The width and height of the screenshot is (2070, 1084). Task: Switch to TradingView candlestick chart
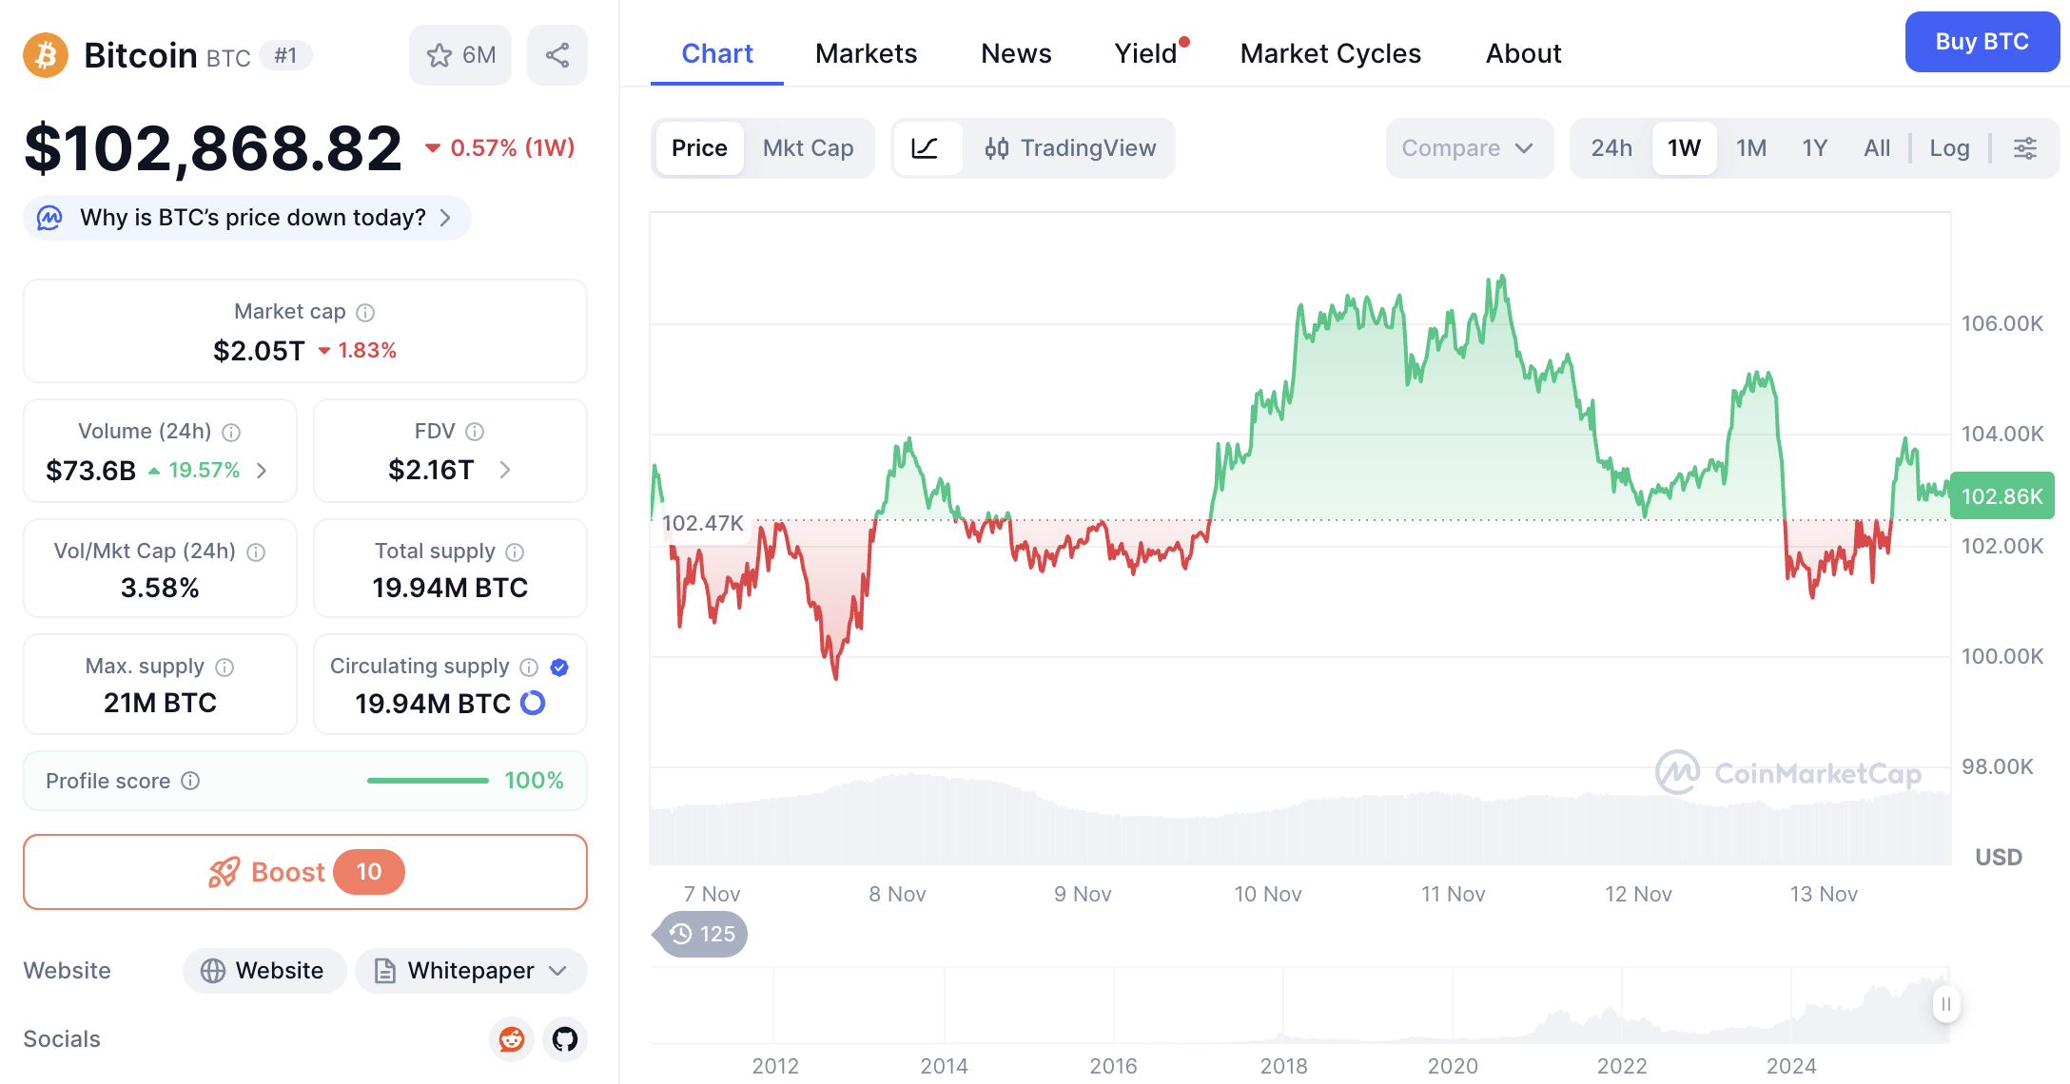click(x=1070, y=148)
